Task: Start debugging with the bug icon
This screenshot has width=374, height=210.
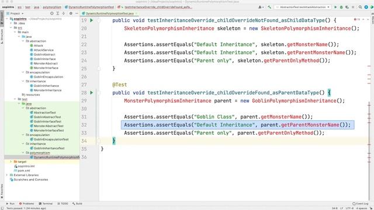Action: coord(341,7)
